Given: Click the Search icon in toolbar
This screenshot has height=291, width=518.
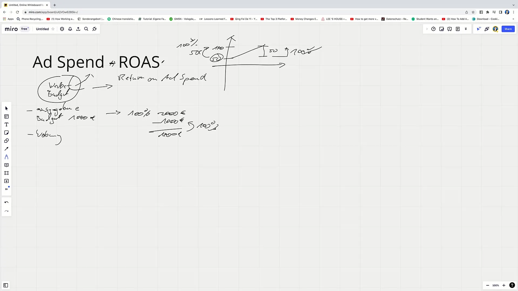Looking at the screenshot, I should click(86, 29).
